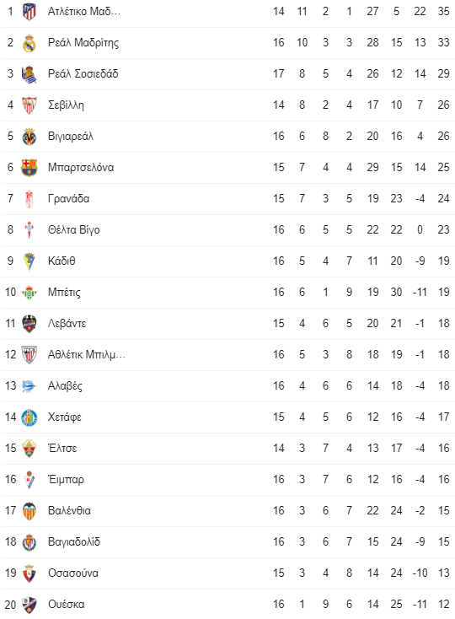Click the Atlético Madrid club crest

click(x=29, y=12)
